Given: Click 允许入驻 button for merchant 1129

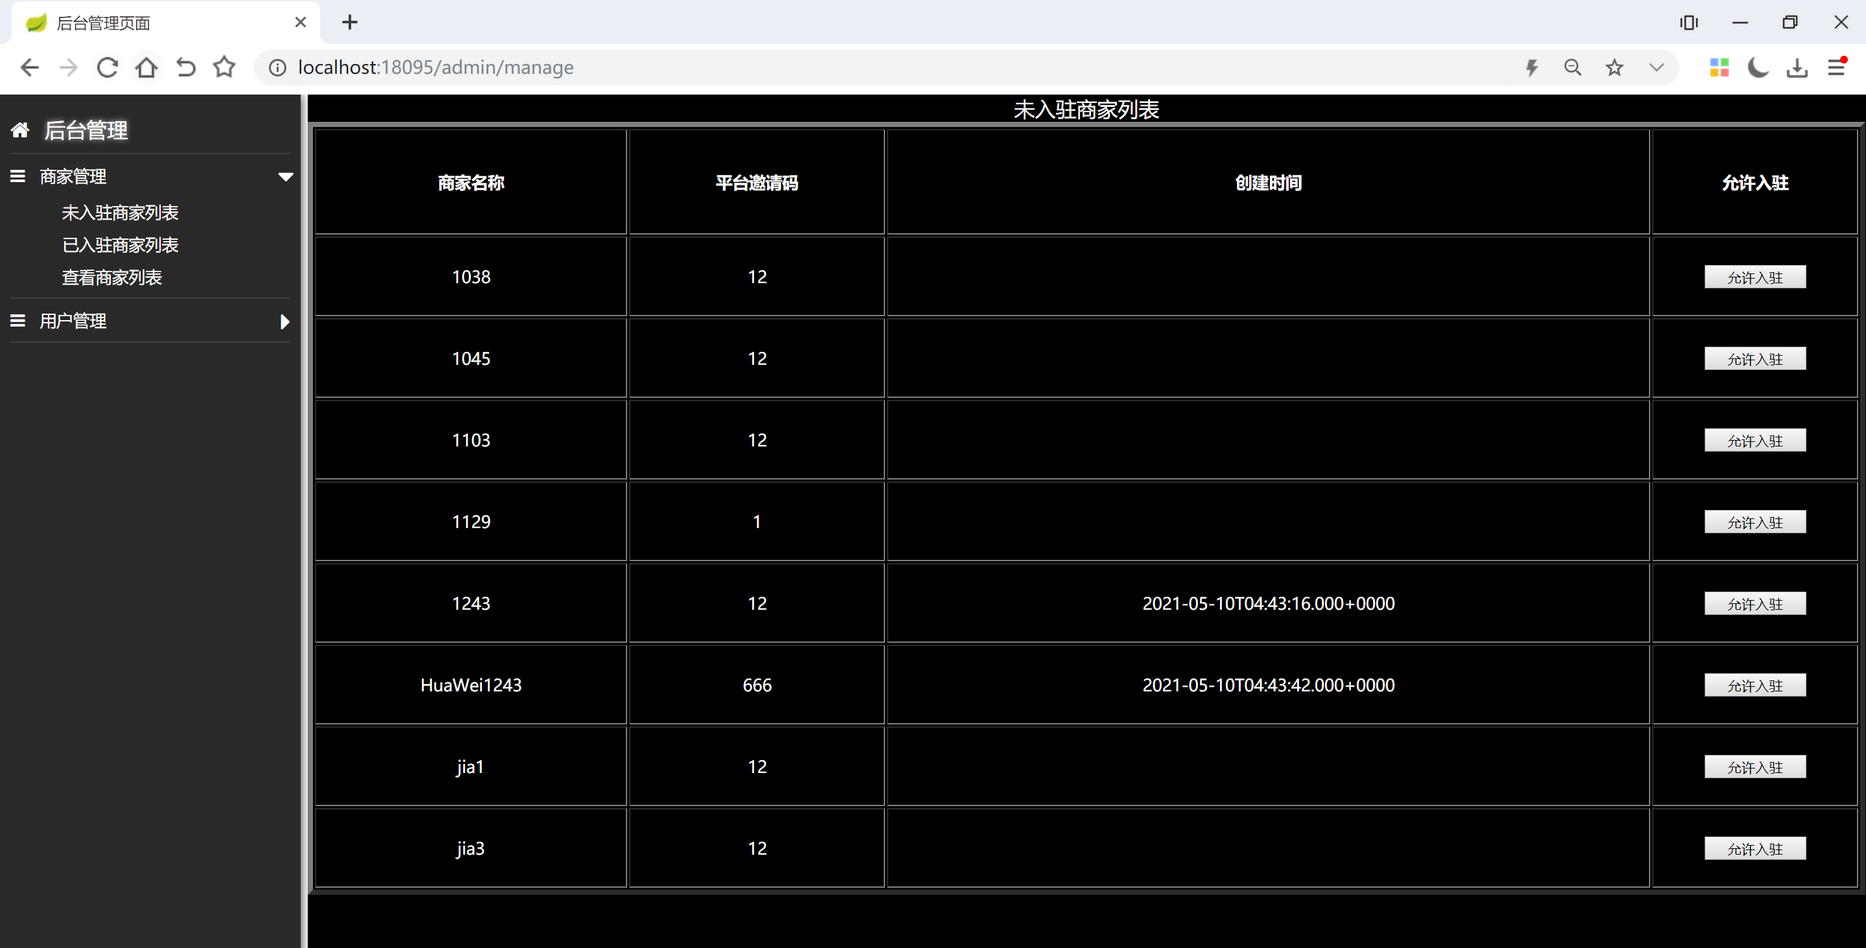Looking at the screenshot, I should coord(1755,522).
